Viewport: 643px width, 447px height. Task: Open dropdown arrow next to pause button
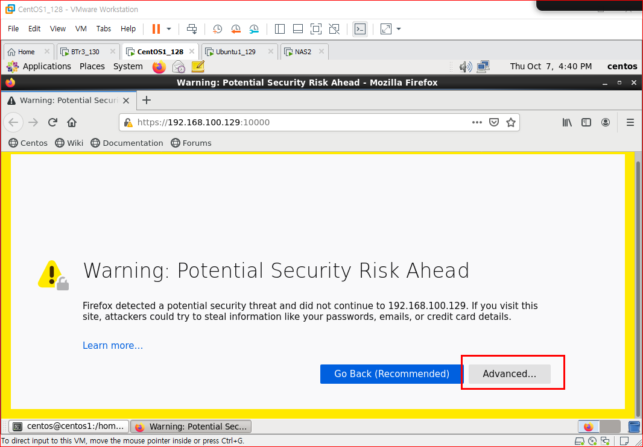point(168,29)
